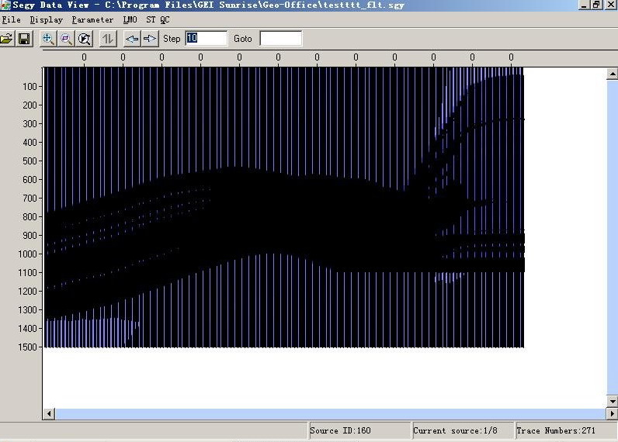The width and height of the screenshot is (618, 442).
Task: Open the File menu
Action: [11, 19]
